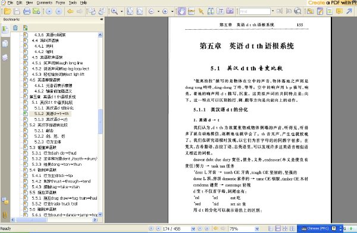Image resolution: width=357 pixels, height=233 pixels.
Task: Open the Forms menu
Action: pos(60,3)
